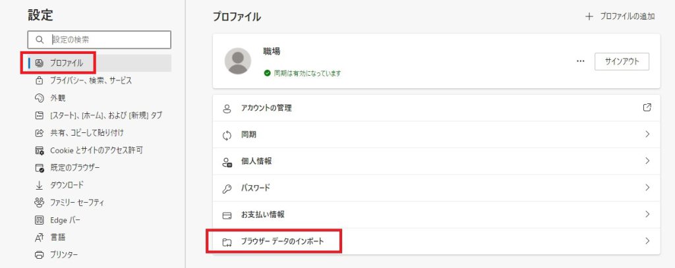Focus the 設定の検索 search field

(99, 40)
